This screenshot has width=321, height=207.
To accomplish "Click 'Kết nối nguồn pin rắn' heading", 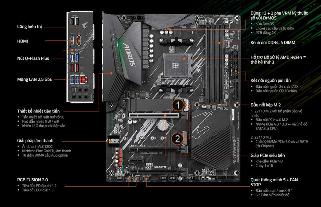I will (x=271, y=80).
